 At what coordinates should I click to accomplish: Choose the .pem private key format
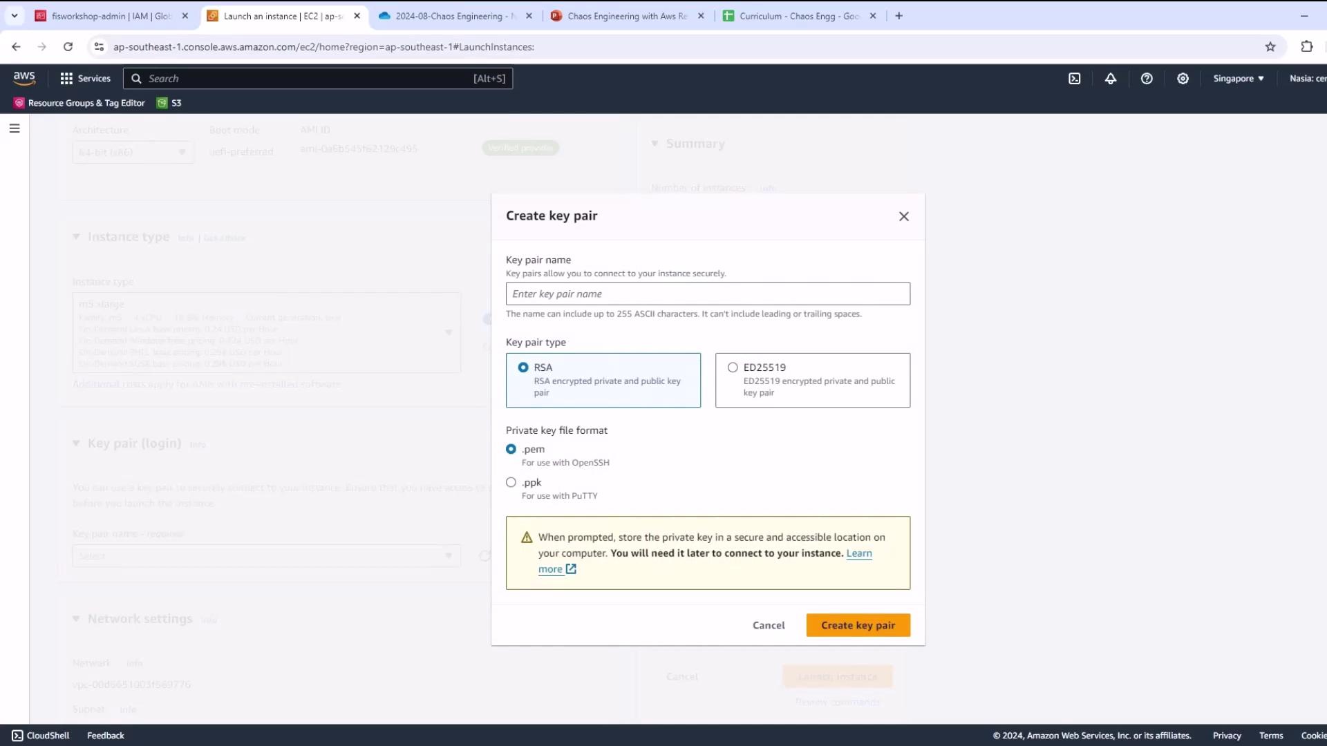pyautogui.click(x=511, y=449)
